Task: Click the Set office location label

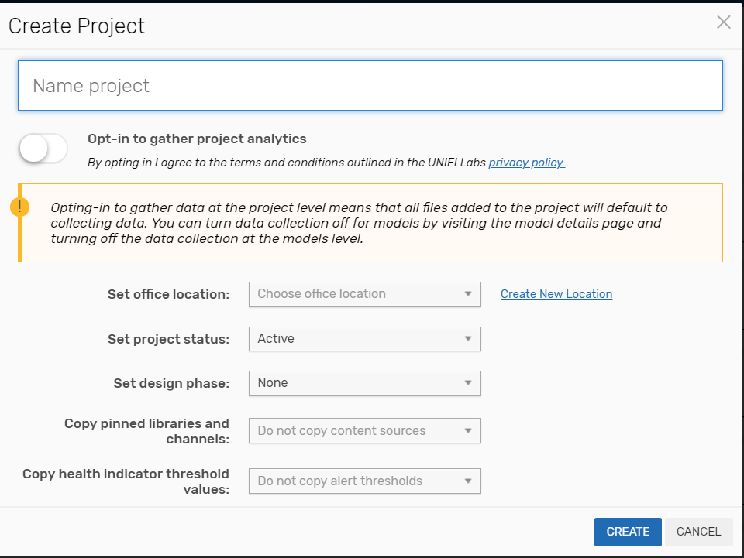Action: point(168,294)
